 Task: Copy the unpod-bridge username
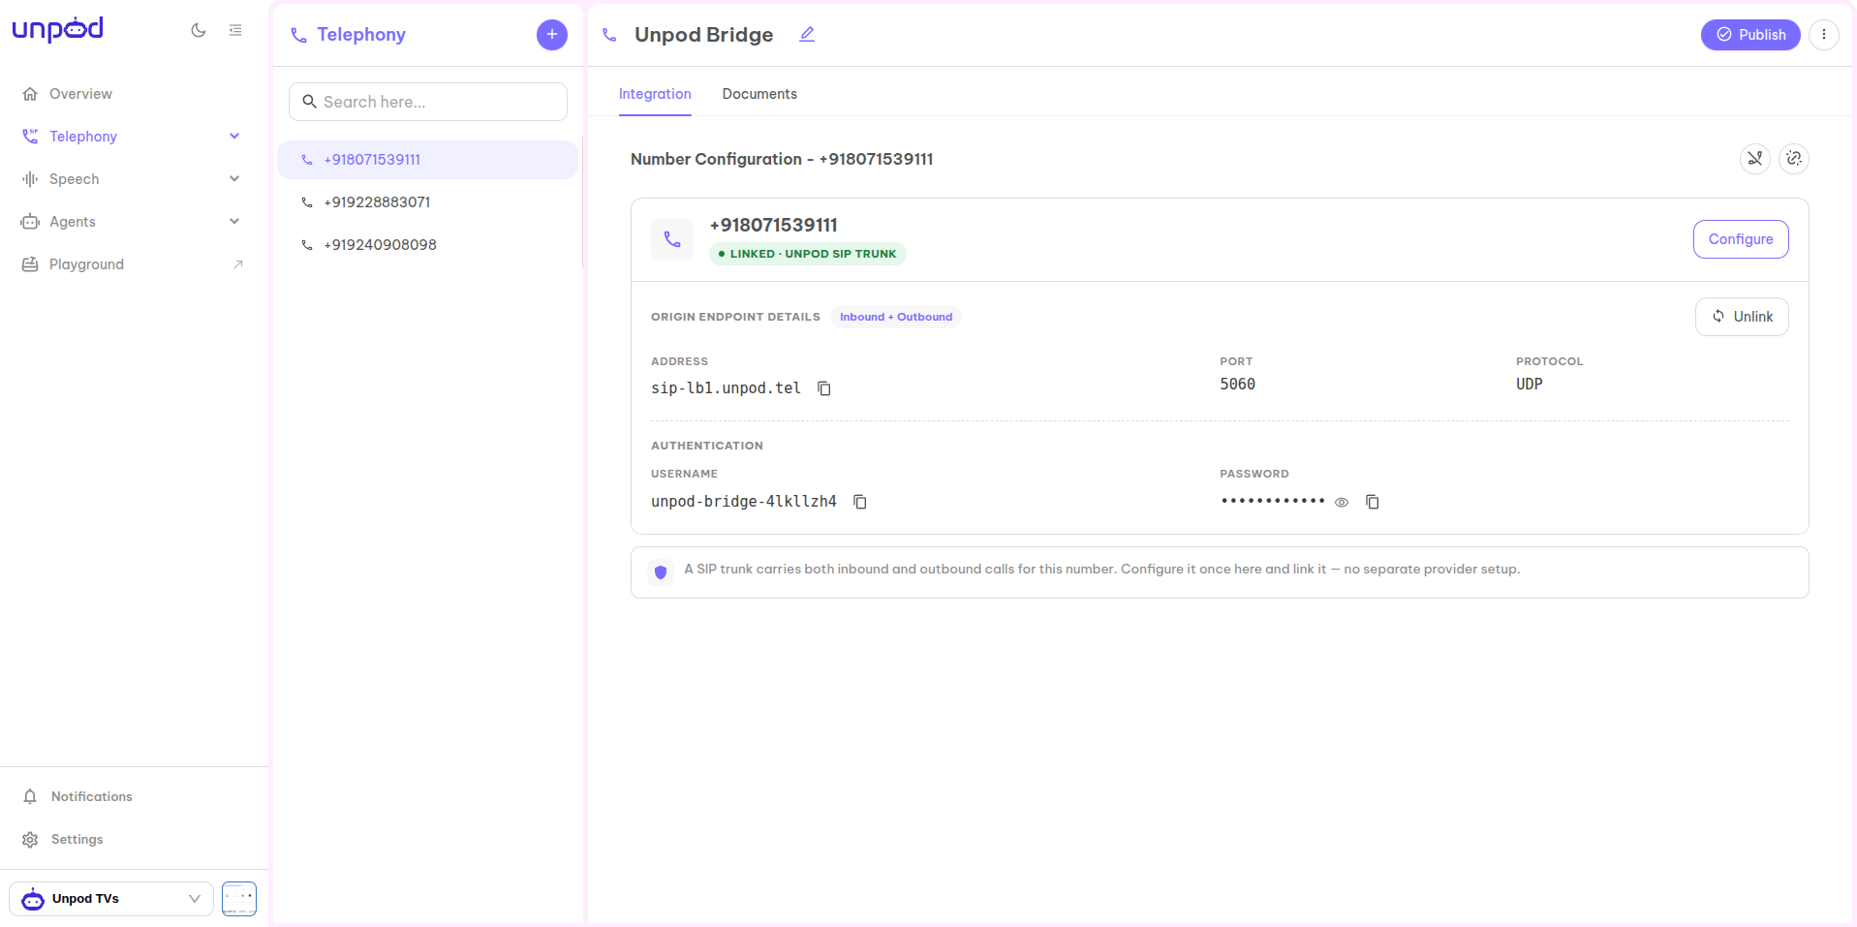pos(860,502)
